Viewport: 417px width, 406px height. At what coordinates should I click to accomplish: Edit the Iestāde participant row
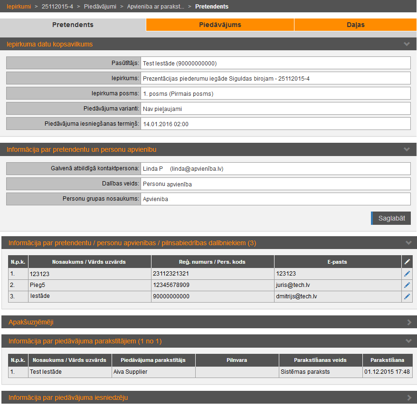(407, 296)
